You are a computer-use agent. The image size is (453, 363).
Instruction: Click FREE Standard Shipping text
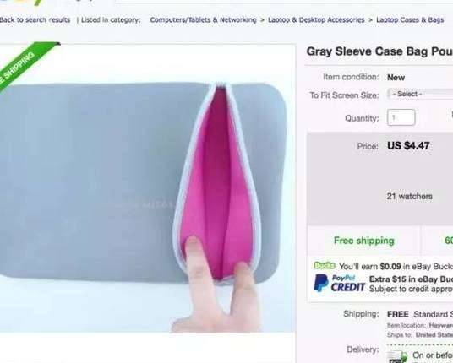420,314
